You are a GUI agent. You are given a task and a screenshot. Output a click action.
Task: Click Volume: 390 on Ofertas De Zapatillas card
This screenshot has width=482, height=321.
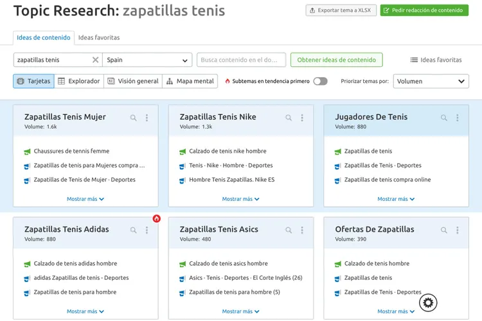point(351,239)
